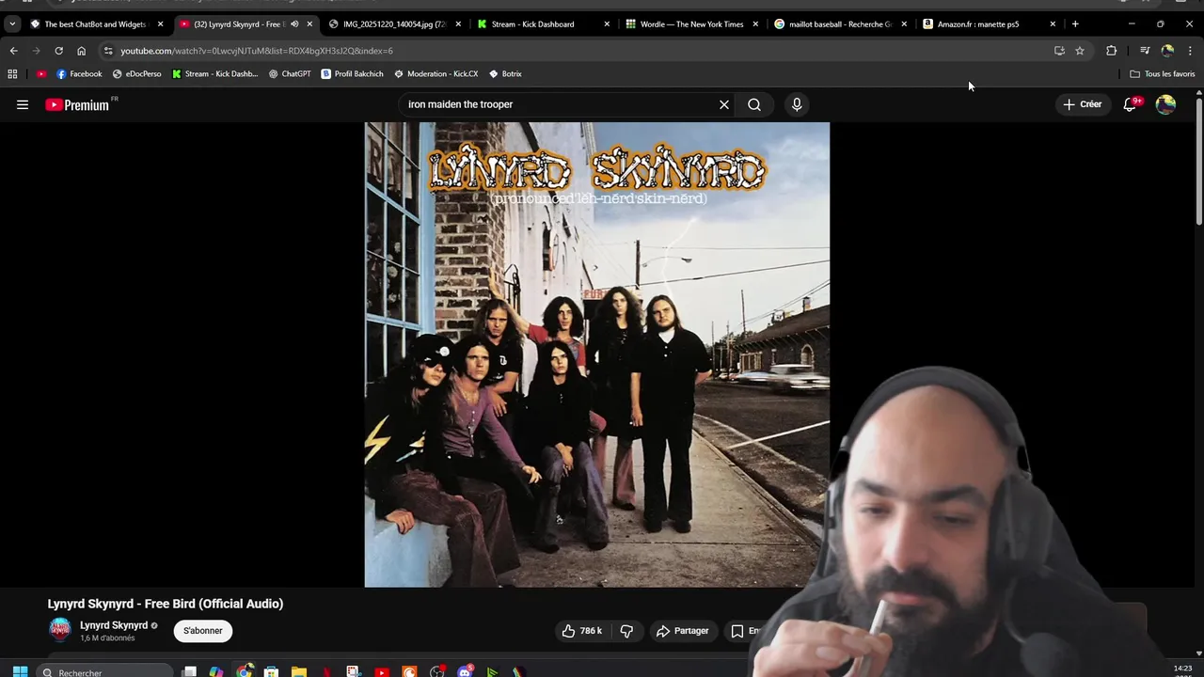
Task: Reload the page with the refresh icon
Action: click(x=58, y=51)
